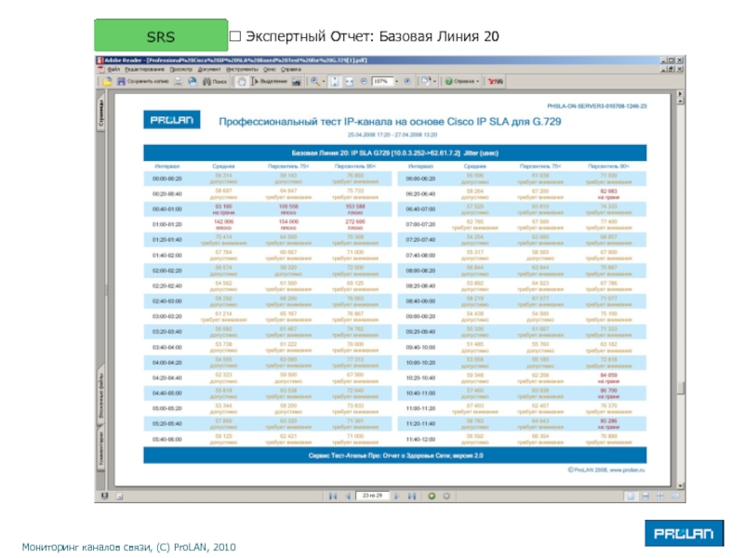Open Search with the binoculars icon
The image size is (744, 558).
(x=206, y=82)
